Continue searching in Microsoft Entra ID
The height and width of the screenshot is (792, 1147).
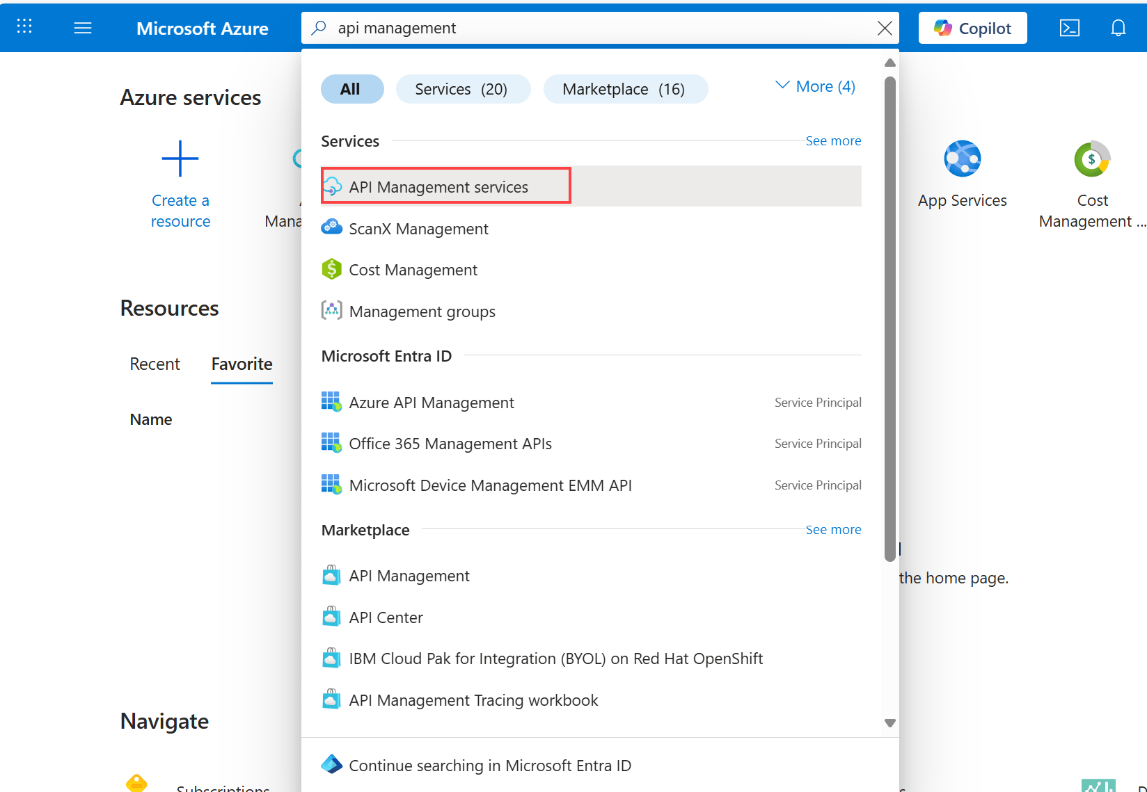pos(489,765)
